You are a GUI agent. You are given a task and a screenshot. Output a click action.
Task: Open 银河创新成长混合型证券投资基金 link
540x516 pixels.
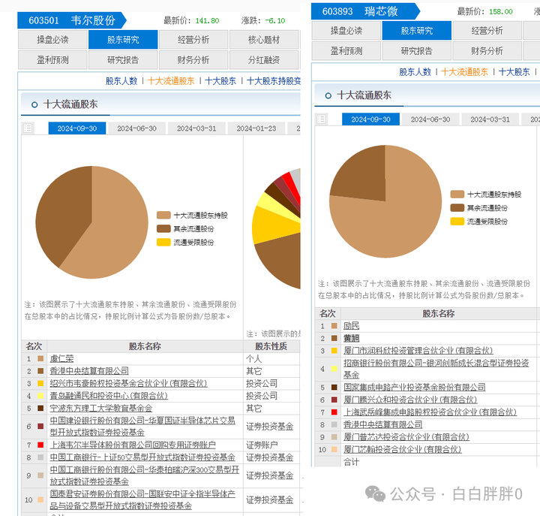pyautogui.click(x=436, y=369)
